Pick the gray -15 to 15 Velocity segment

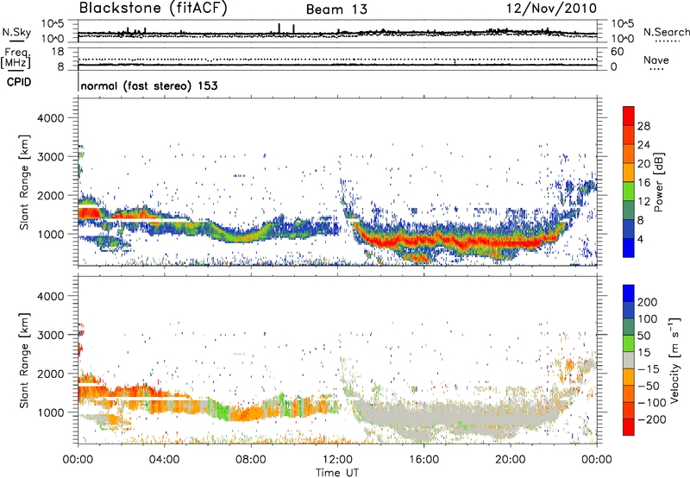coord(629,361)
